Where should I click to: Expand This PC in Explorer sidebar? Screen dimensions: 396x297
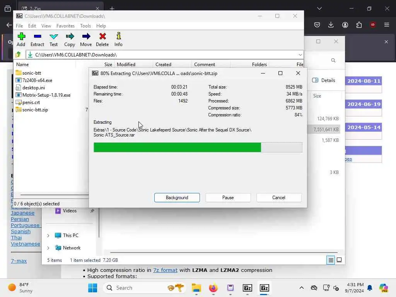[x=48, y=236]
